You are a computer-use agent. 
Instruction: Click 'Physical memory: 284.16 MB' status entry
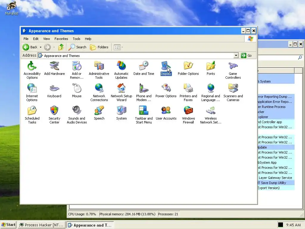coord(127,214)
